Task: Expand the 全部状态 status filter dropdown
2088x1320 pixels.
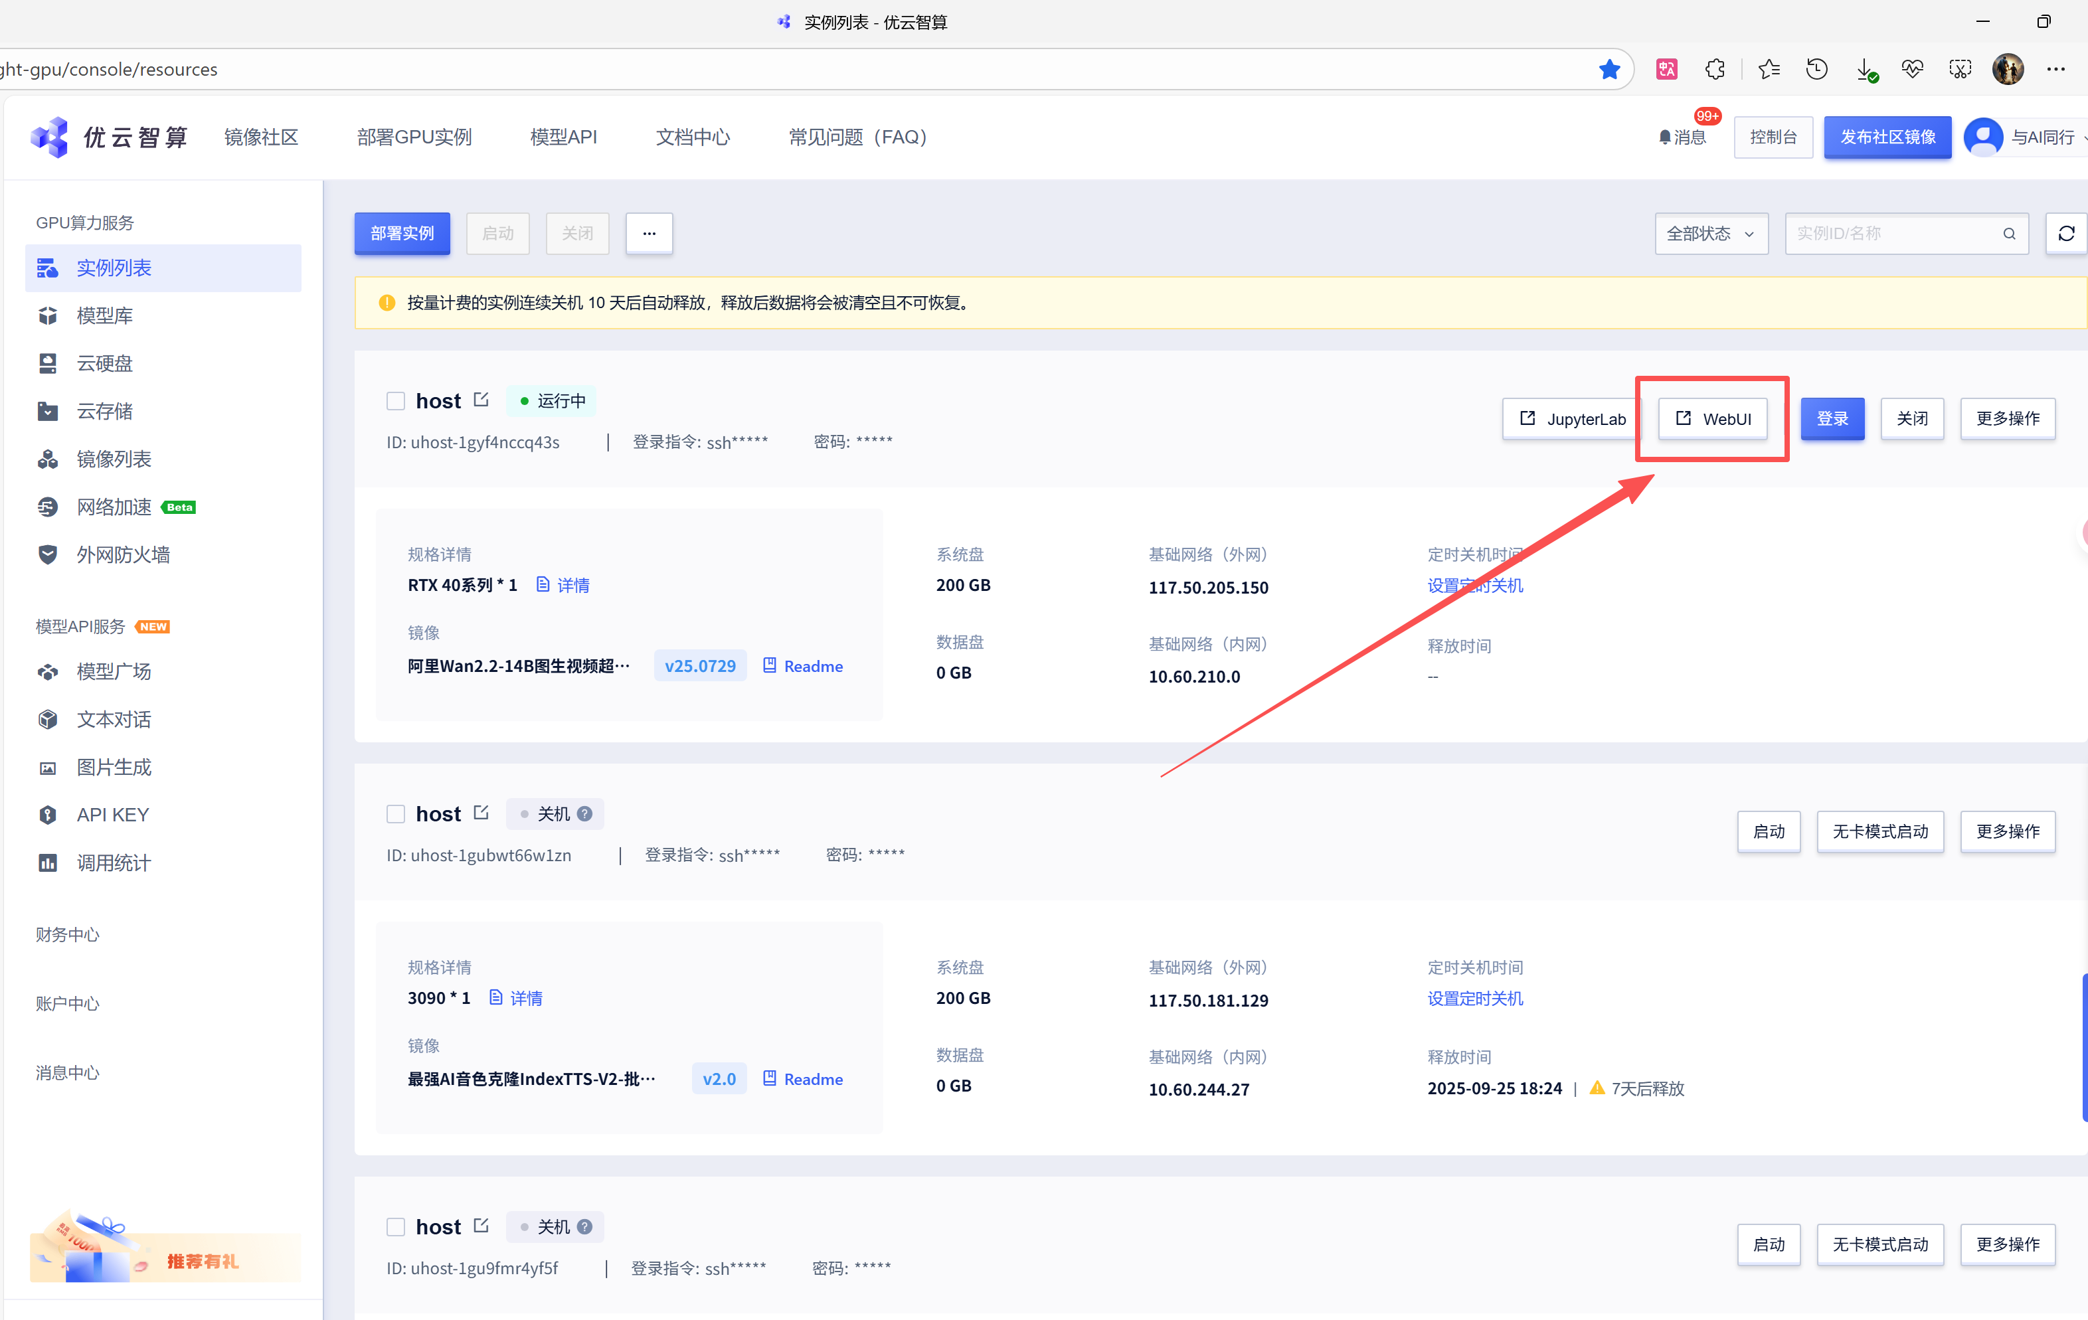Action: click(x=1710, y=234)
